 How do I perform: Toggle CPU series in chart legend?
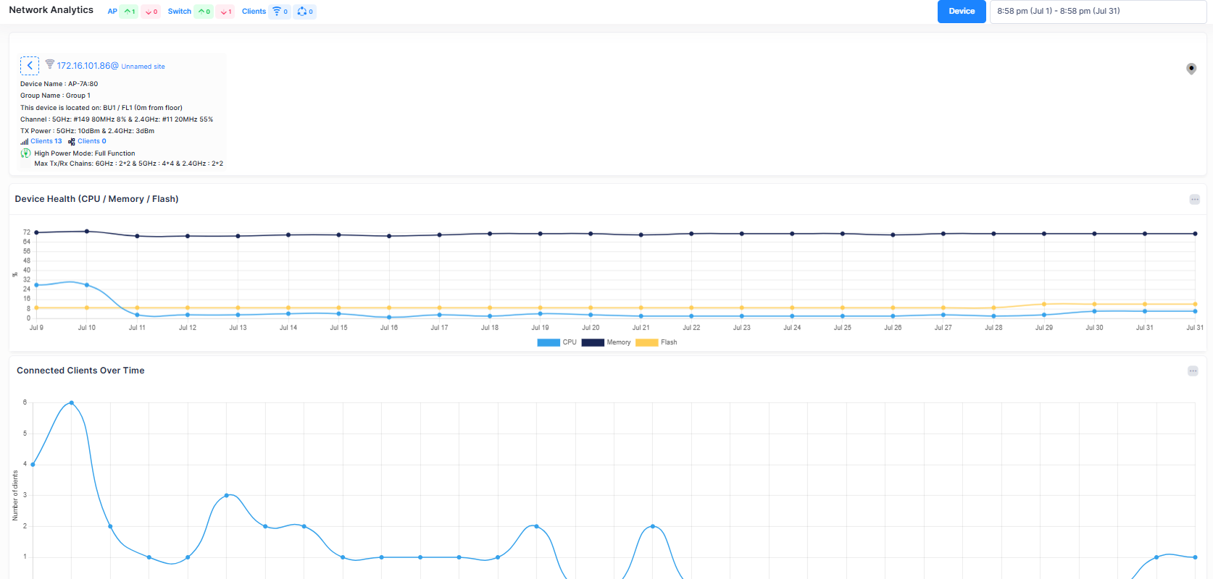click(557, 342)
